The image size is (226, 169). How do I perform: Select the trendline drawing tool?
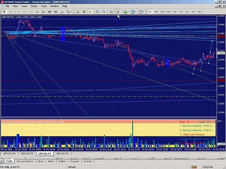point(31,12)
